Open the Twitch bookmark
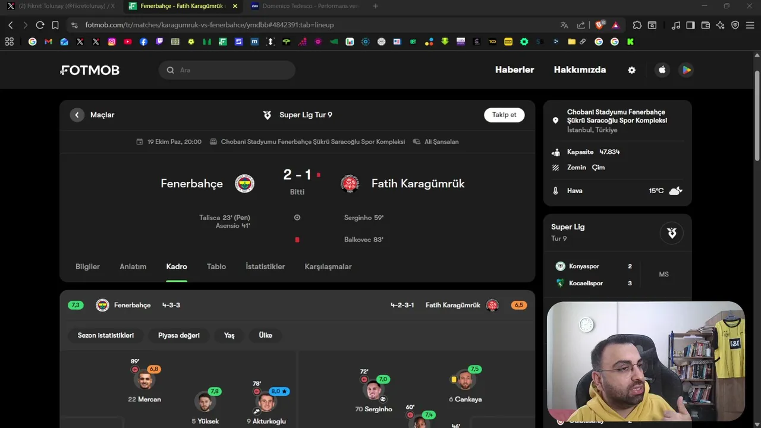 (x=159, y=42)
